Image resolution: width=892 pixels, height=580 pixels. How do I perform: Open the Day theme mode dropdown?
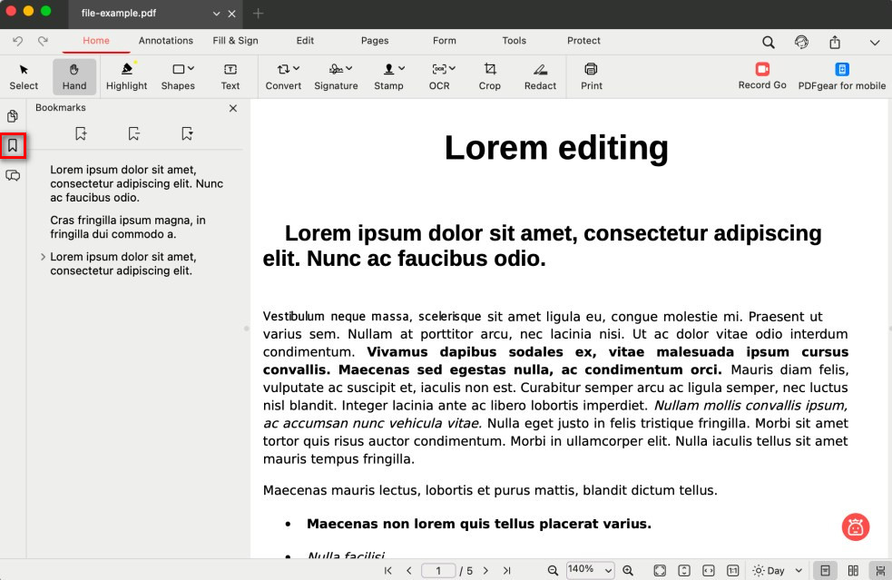[x=778, y=570]
